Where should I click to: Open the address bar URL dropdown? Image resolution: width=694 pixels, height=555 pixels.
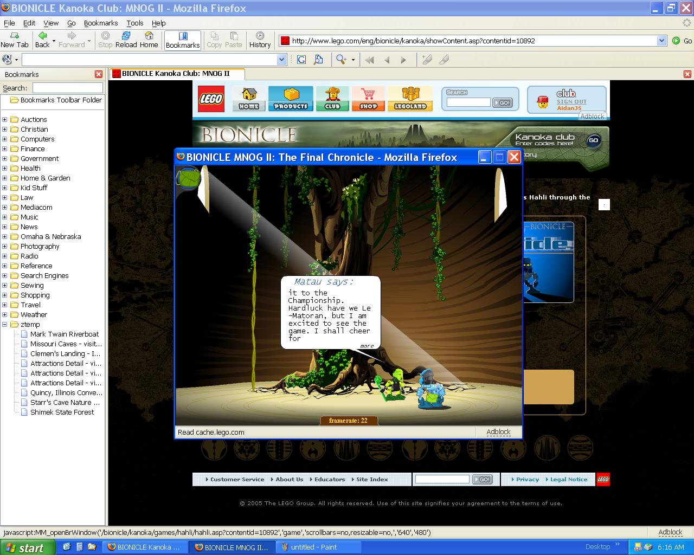click(661, 41)
